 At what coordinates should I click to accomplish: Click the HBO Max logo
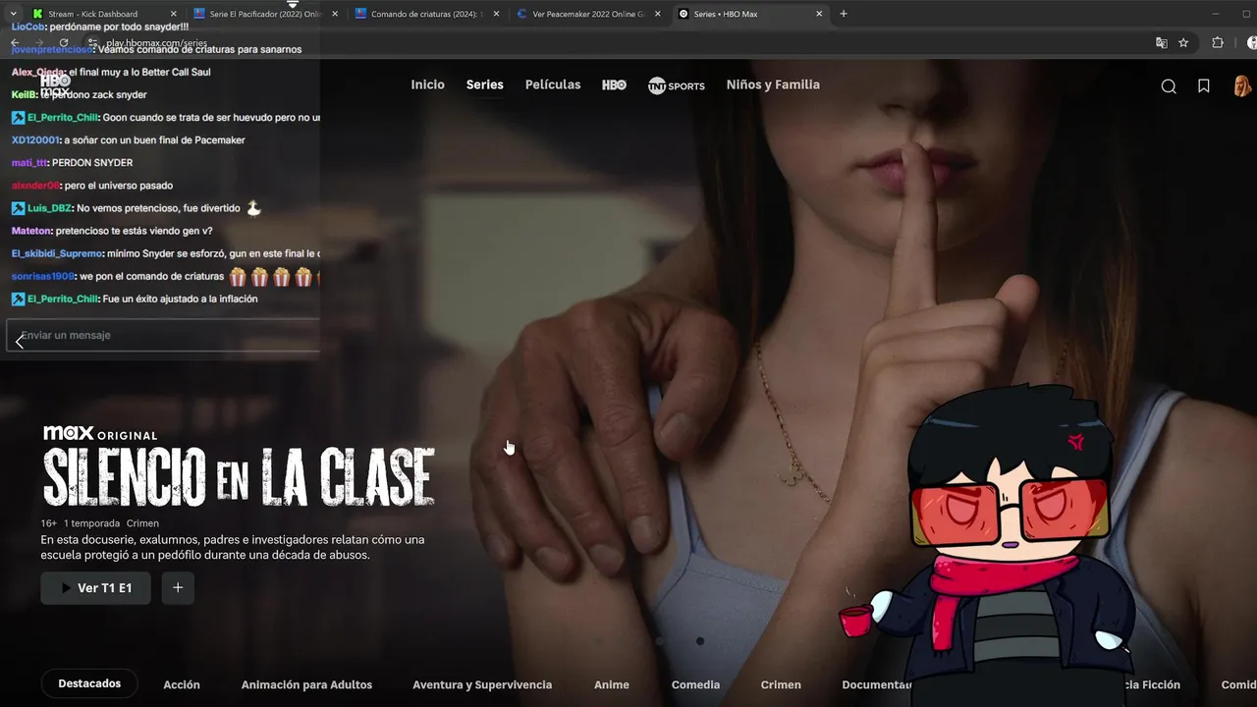point(55,85)
